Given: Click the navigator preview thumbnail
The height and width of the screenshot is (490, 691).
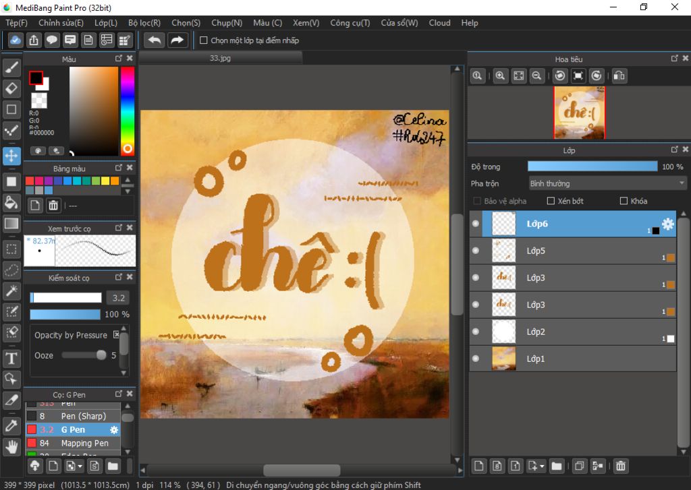Looking at the screenshot, I should point(580,113).
